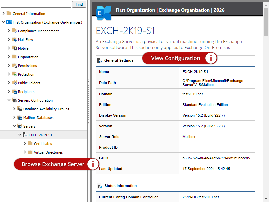Expand the Protection node
The width and height of the screenshot is (269, 202).
click(9, 74)
